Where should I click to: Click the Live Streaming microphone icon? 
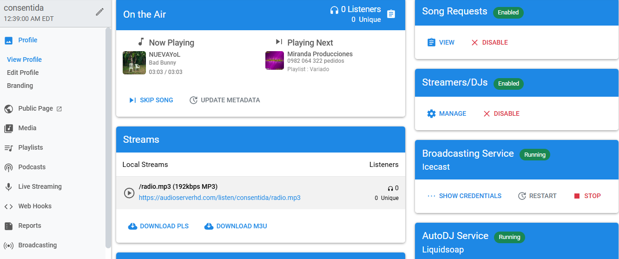pyautogui.click(x=8, y=187)
